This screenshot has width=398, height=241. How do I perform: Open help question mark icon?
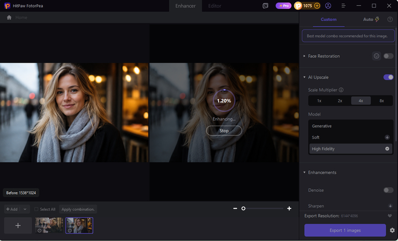(x=390, y=19)
